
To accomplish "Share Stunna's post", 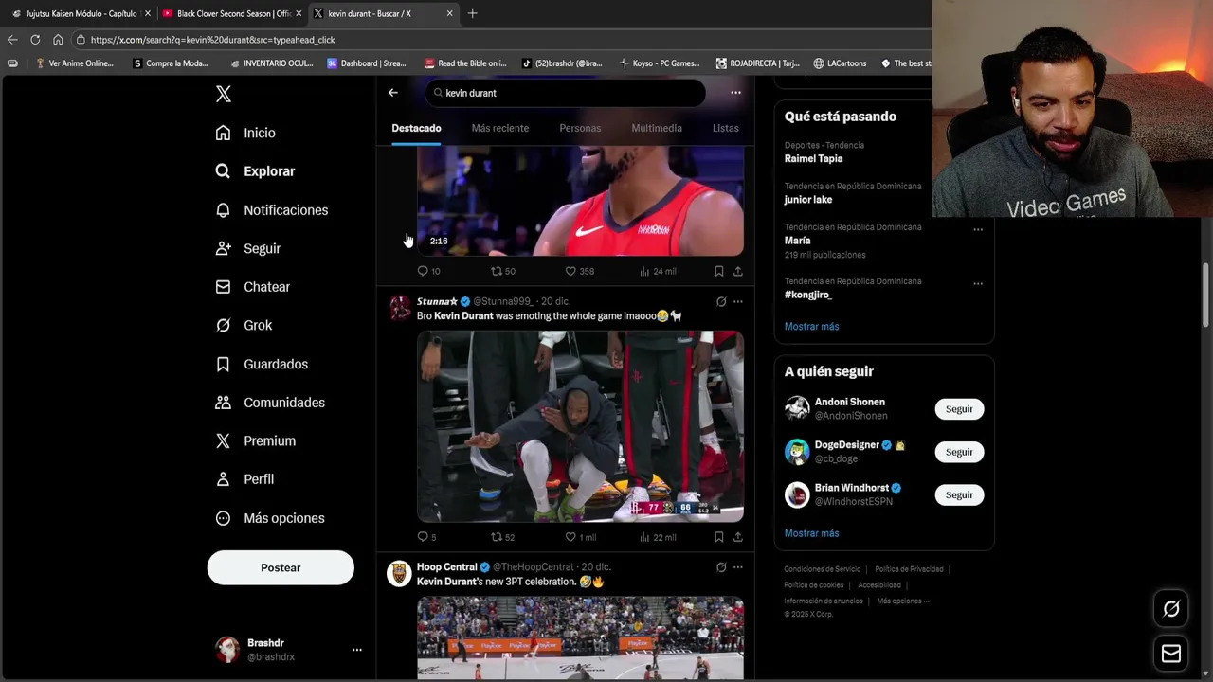I will point(738,537).
